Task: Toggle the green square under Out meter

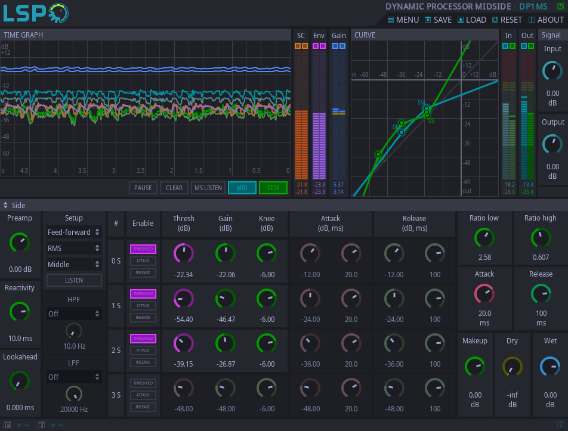Action: [531, 46]
